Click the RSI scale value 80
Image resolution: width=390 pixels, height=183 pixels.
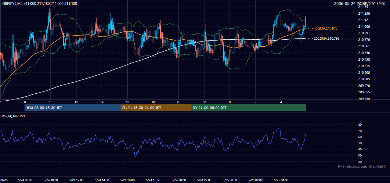[360, 125]
